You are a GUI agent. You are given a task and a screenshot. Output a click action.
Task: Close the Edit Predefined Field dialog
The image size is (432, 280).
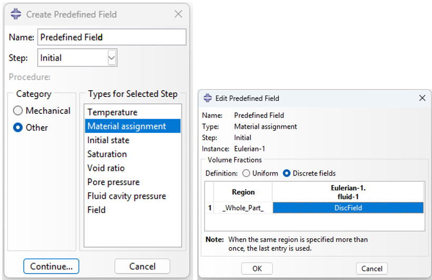[x=421, y=98]
